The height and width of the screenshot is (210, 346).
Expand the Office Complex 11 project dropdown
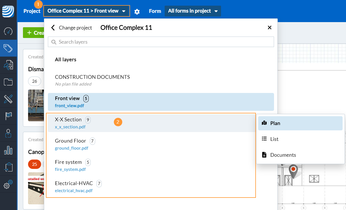pos(86,11)
